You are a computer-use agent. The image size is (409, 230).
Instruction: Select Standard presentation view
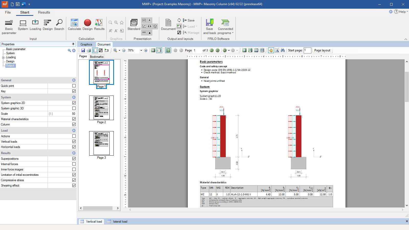coord(134,25)
